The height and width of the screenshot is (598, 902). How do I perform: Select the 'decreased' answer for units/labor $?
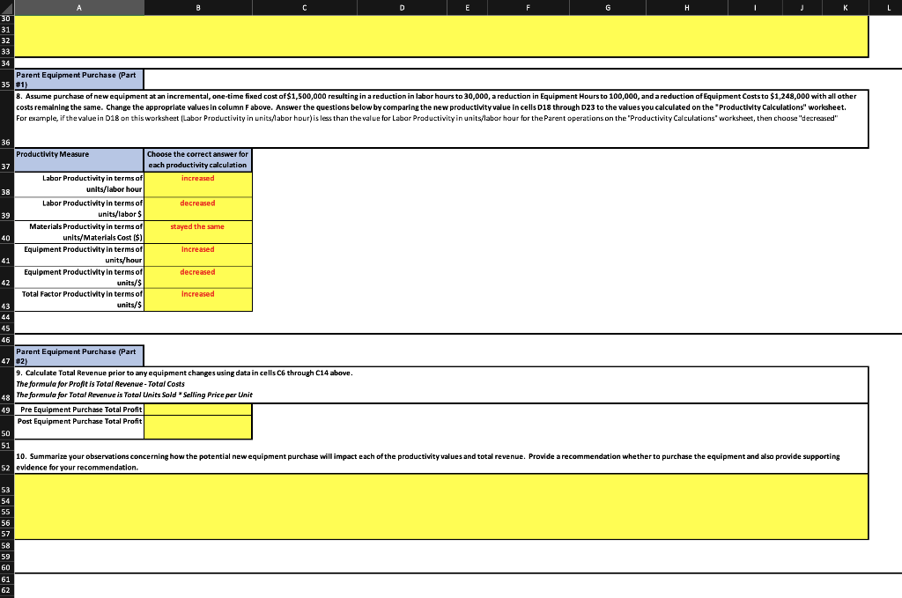[198, 209]
